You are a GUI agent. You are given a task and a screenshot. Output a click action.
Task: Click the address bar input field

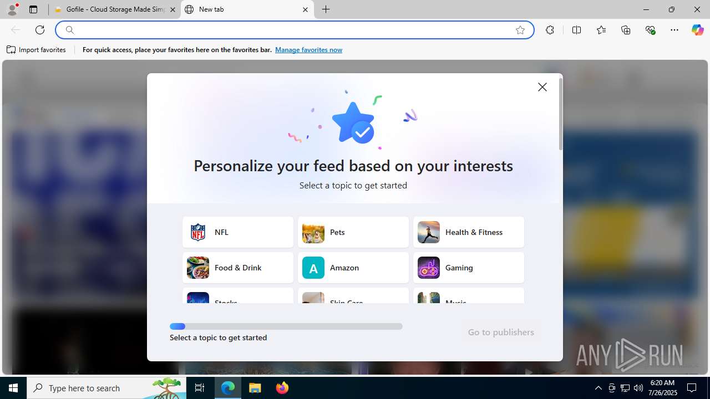coord(294,30)
